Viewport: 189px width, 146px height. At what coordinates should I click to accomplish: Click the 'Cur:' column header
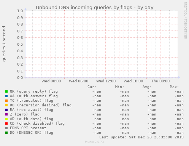click(92, 87)
